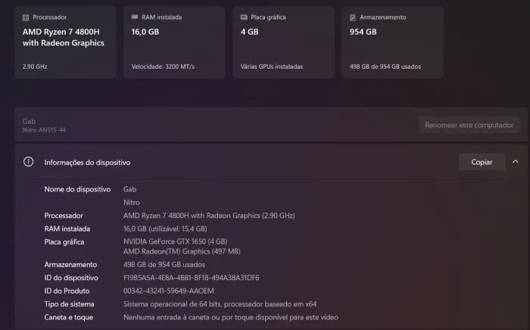Click Renomear este computador button
The height and width of the screenshot is (330, 530).
coord(469,125)
